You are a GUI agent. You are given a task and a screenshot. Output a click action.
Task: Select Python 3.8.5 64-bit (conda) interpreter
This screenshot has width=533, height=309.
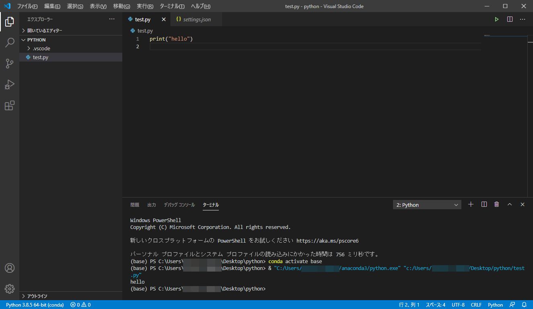(x=35, y=305)
